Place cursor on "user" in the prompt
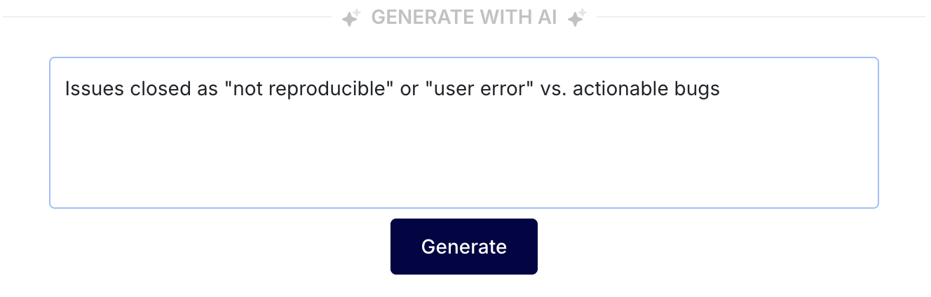931x297 pixels. click(x=450, y=90)
